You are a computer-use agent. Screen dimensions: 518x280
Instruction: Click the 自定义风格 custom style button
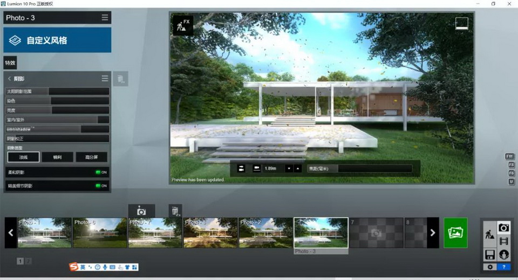coord(57,40)
